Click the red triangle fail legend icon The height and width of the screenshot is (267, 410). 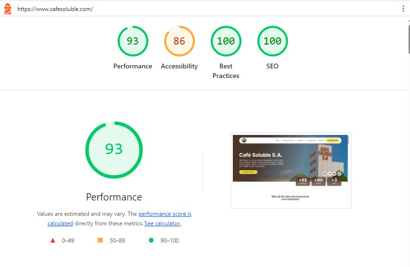[53, 240]
